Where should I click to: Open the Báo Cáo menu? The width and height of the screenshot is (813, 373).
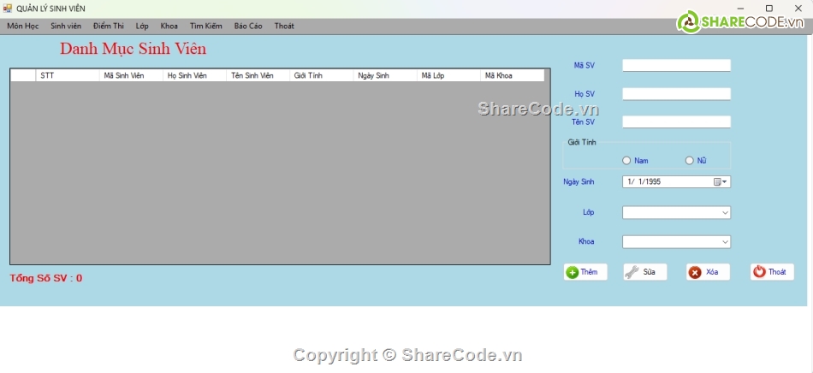(x=248, y=27)
